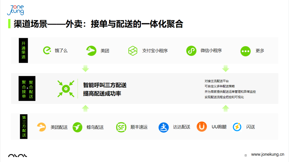
Task: Click the 对接主流配送平台 line
Action: pyautogui.click(x=216, y=81)
